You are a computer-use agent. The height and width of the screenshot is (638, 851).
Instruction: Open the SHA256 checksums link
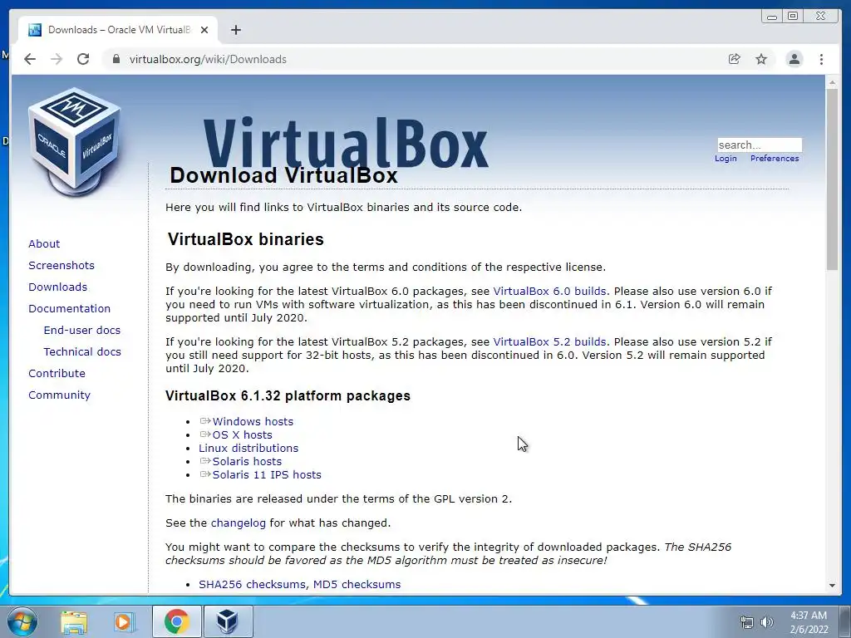point(252,584)
